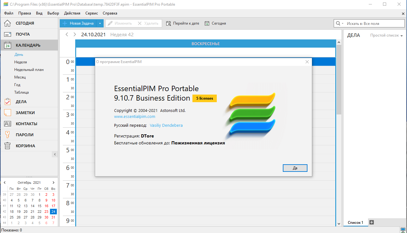Select October 15 in mini calendar

[x=39, y=206]
